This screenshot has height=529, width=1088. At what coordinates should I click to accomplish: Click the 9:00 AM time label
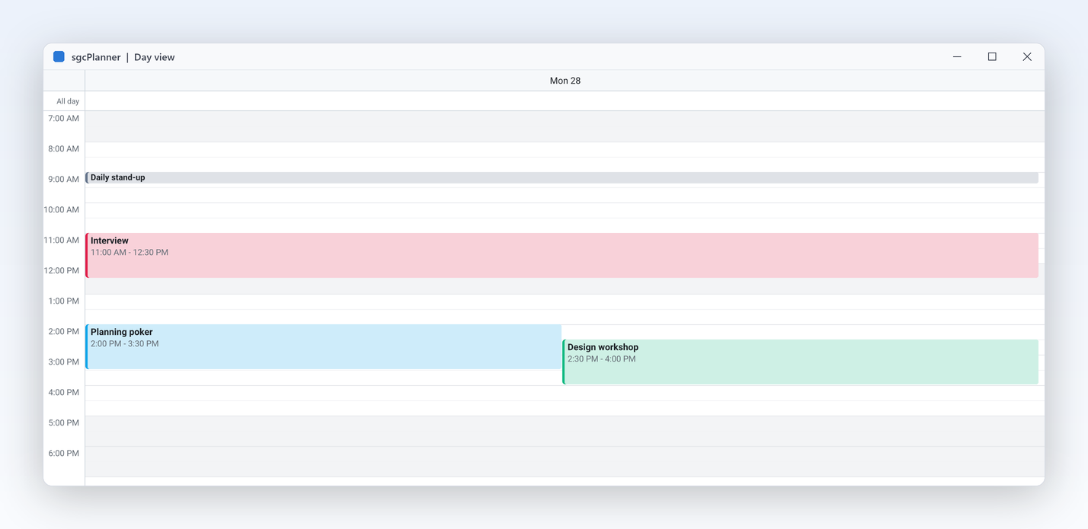click(64, 180)
